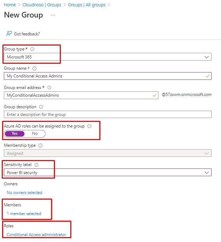Select Yes on Azure AD roles toggle
This screenshot has width=221, height=242.
(15, 133)
